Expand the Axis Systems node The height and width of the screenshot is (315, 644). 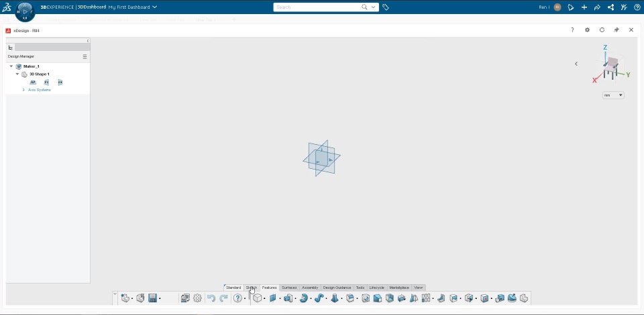(23, 90)
